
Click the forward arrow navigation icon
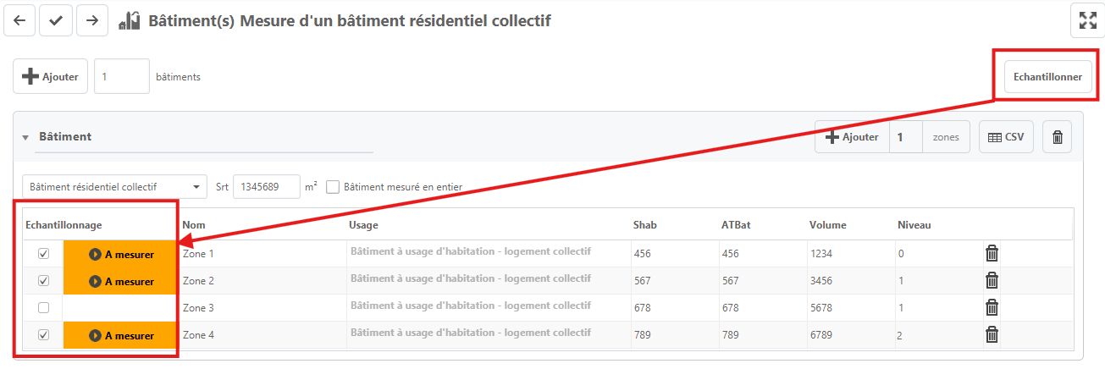(x=92, y=20)
